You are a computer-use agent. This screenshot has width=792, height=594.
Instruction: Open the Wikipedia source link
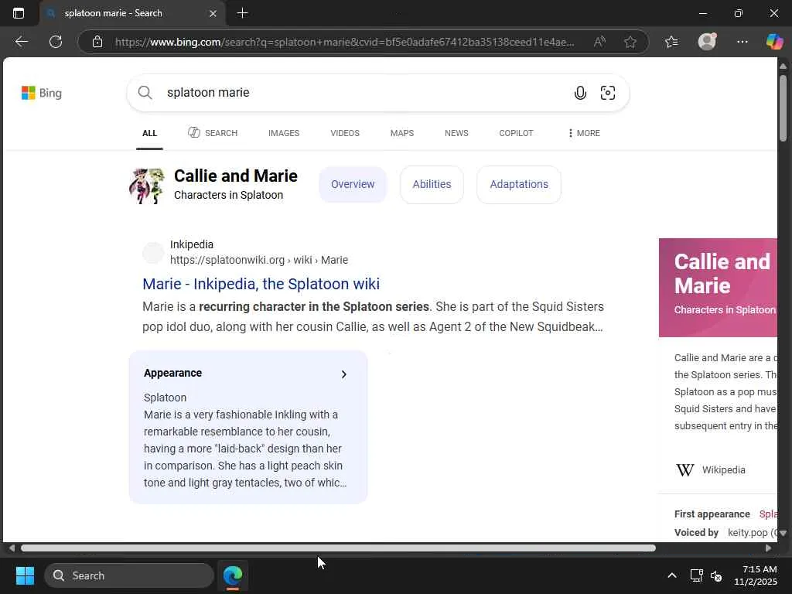(723, 469)
